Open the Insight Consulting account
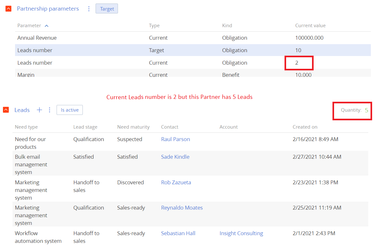This screenshot has width=375, height=247. coord(241,233)
